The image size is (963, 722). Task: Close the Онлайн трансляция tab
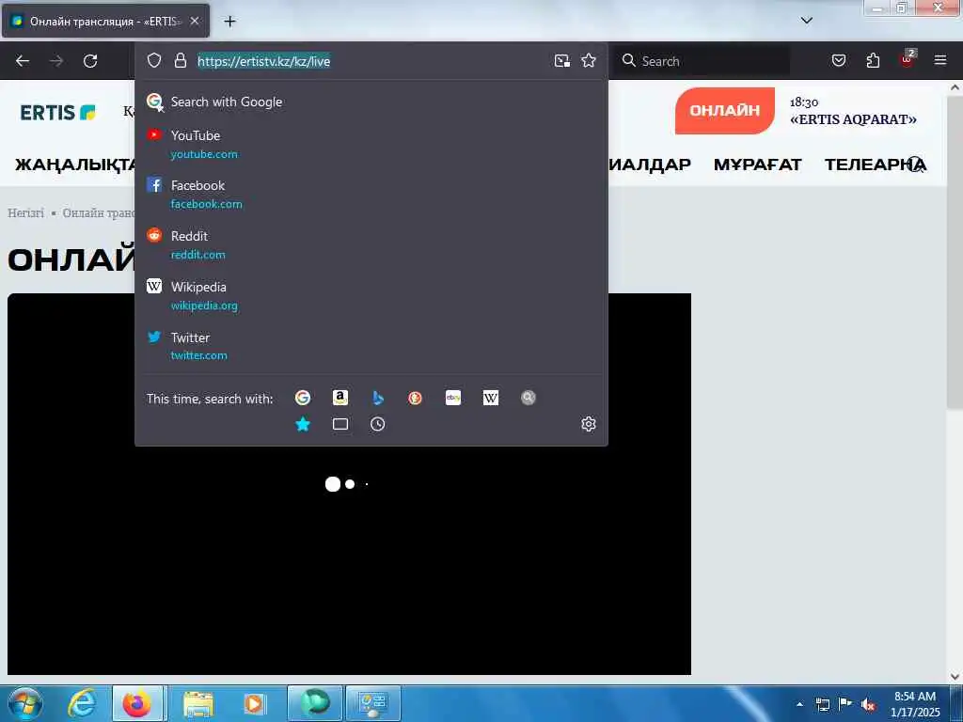[194, 21]
